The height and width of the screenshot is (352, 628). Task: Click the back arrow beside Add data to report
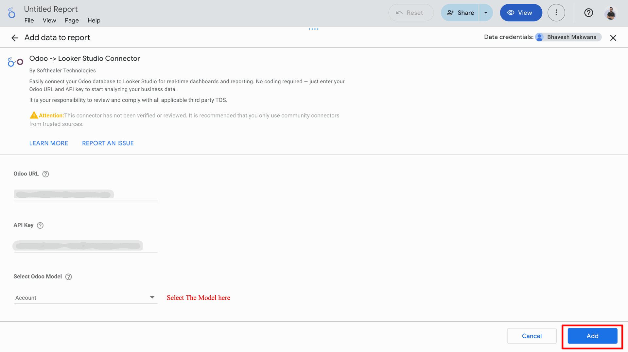coord(15,38)
